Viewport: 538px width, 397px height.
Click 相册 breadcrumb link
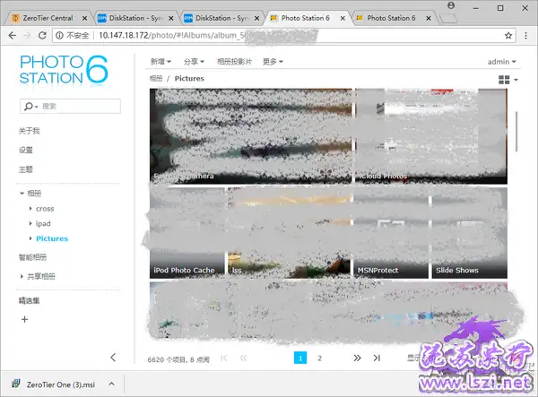pos(156,79)
